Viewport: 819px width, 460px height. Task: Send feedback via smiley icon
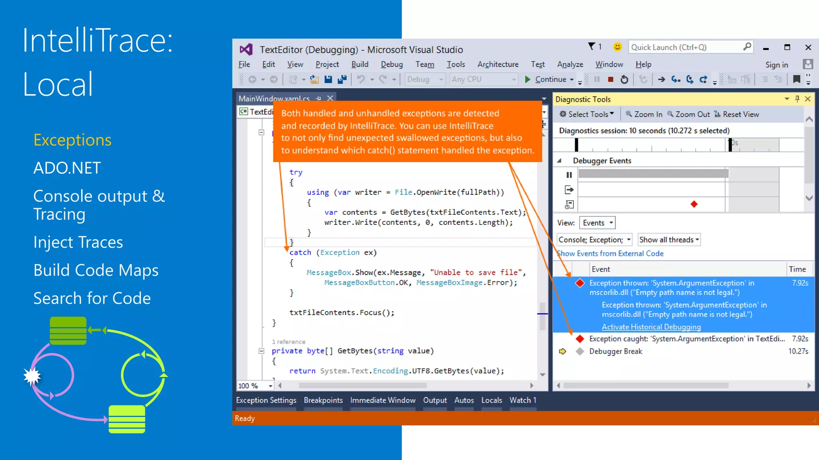click(617, 47)
